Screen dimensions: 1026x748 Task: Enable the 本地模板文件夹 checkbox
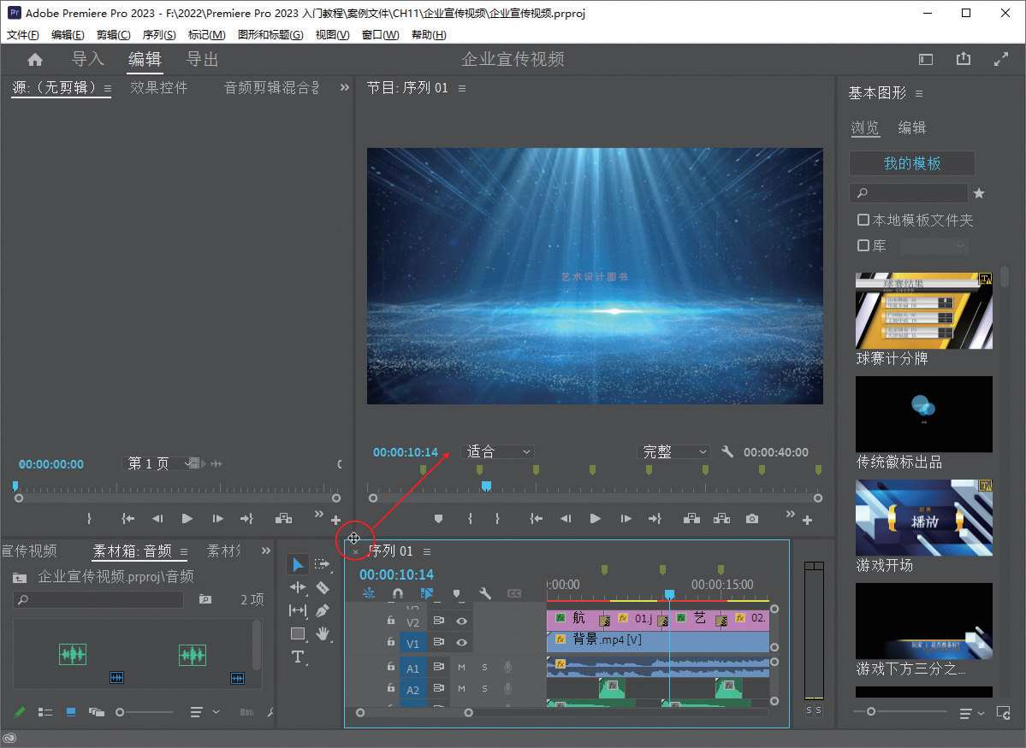pyautogui.click(x=863, y=220)
